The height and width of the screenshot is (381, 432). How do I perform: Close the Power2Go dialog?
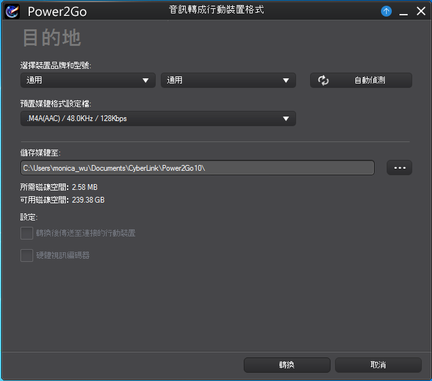click(x=421, y=11)
